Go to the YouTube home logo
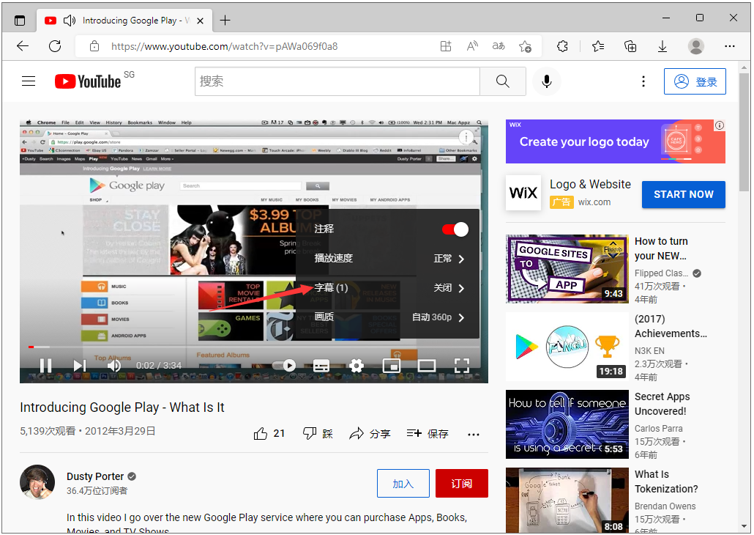754x535 pixels. (x=88, y=81)
